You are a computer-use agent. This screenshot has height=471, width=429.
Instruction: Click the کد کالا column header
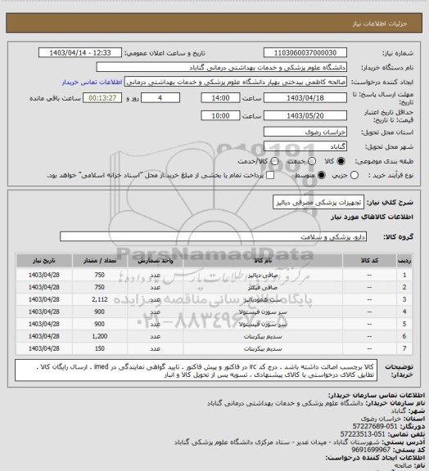click(369, 260)
